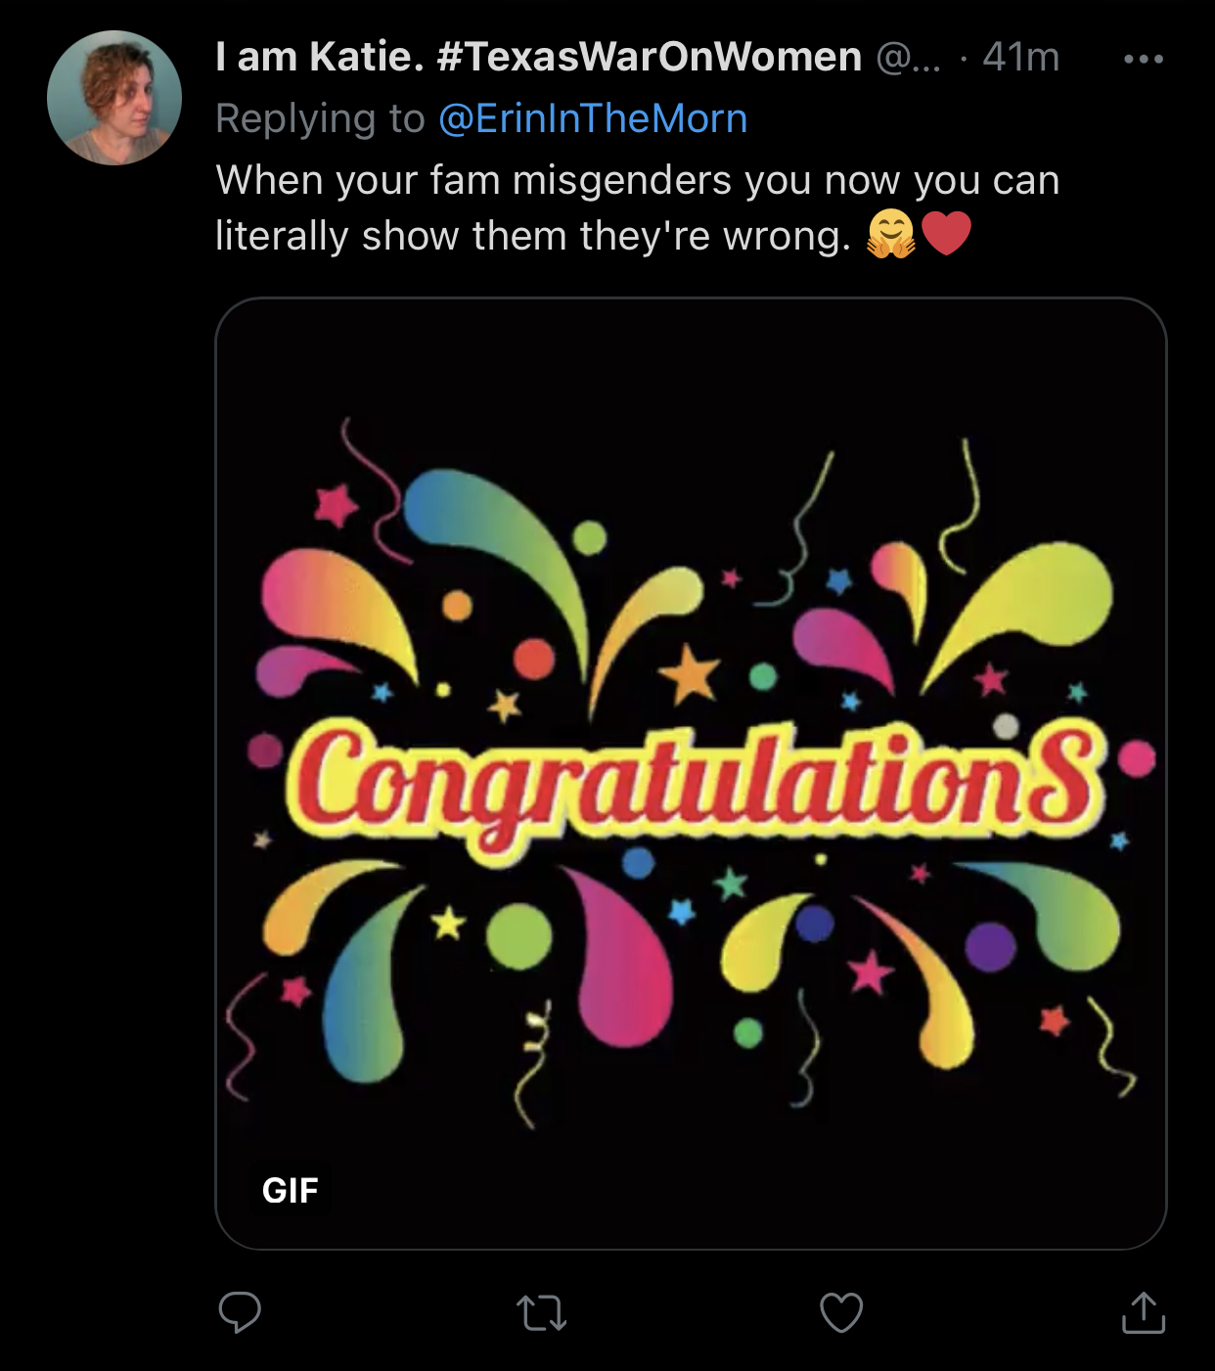Click the "Replying to" label

click(320, 118)
